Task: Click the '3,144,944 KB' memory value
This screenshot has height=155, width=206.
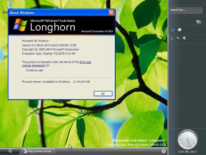Action: coord(81,82)
